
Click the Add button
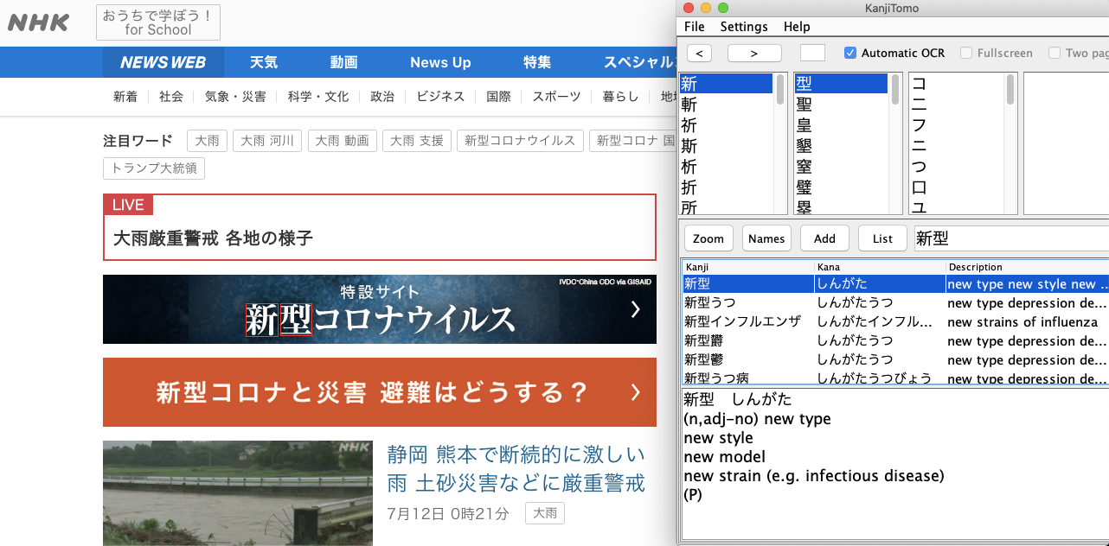(824, 238)
